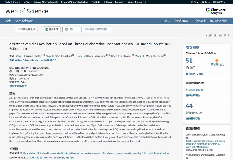Click the highly cited paper trophy icon
This screenshot has height=160, width=233.
click(x=216, y=61)
